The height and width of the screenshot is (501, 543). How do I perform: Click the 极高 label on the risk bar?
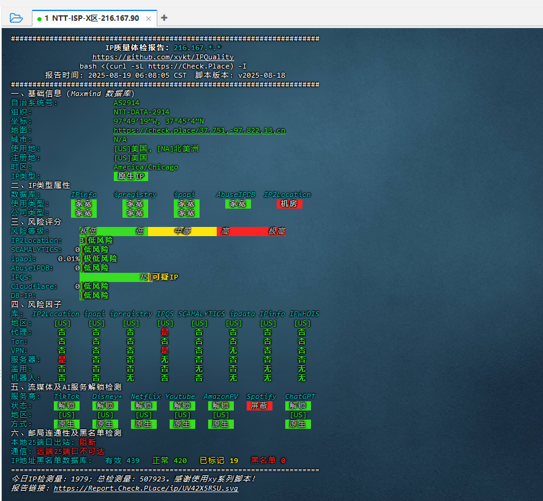277,231
